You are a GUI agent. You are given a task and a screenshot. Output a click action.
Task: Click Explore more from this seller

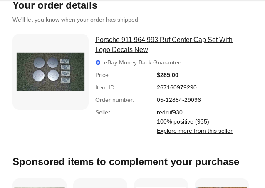tap(194, 131)
